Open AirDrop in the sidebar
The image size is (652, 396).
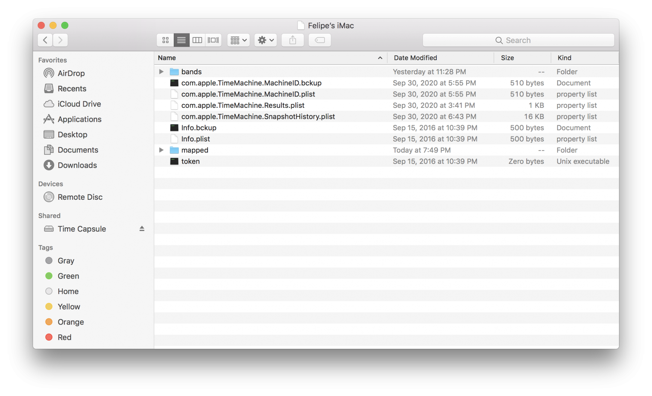pos(71,73)
